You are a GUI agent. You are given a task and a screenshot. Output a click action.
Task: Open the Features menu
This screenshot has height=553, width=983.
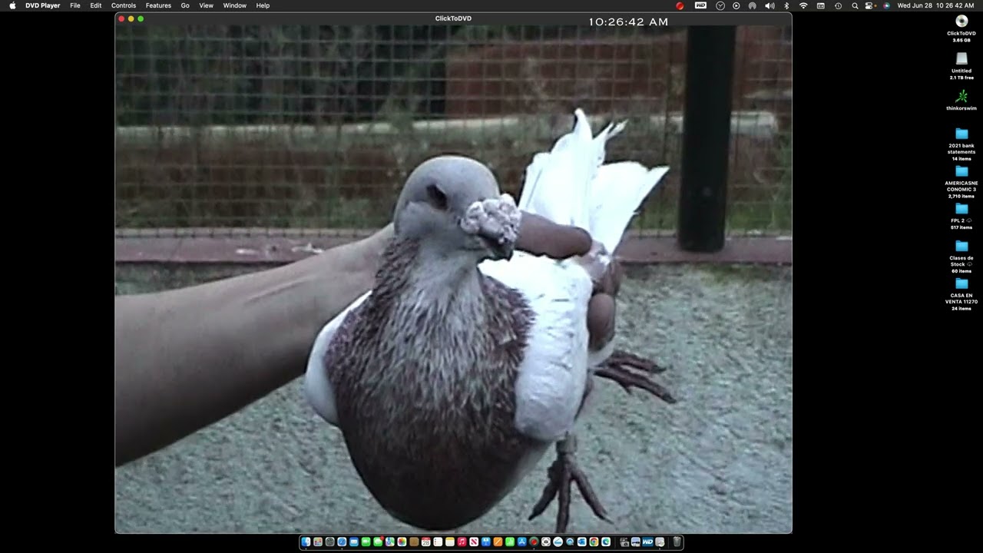[x=158, y=5]
